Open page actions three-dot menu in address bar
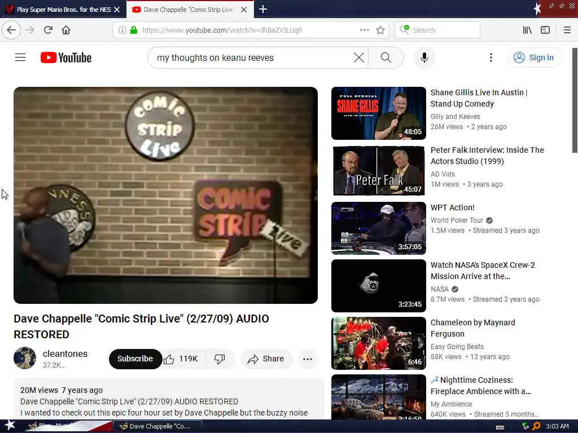This screenshot has height=433, width=578. pos(364,30)
